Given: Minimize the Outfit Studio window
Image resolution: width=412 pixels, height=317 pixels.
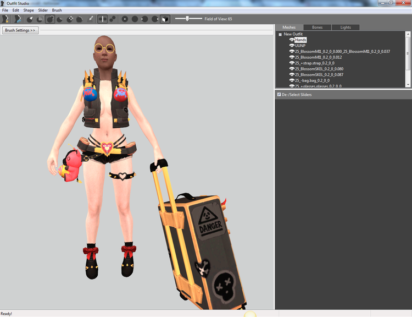Looking at the screenshot, I should (382, 3).
